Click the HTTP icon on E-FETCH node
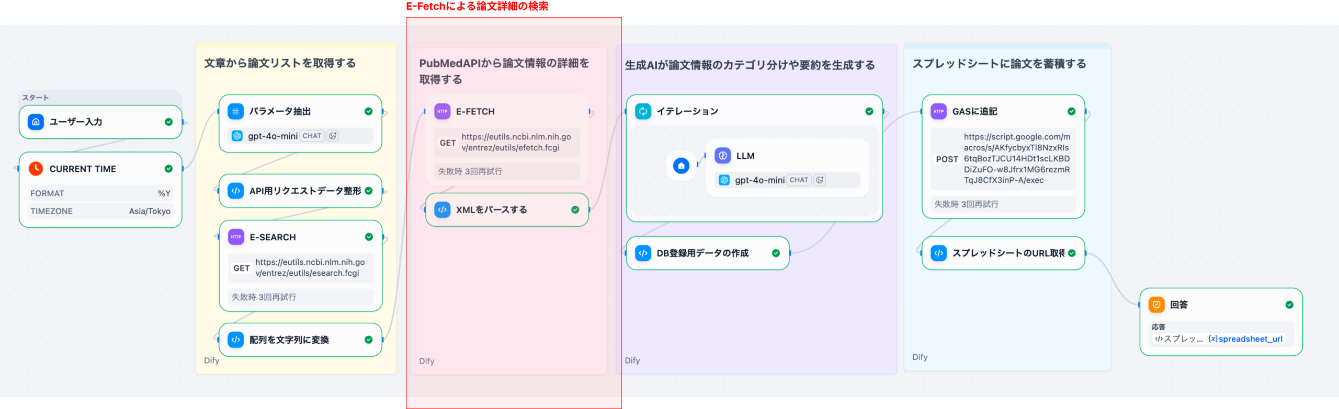This screenshot has width=1339, height=409. coord(442,111)
